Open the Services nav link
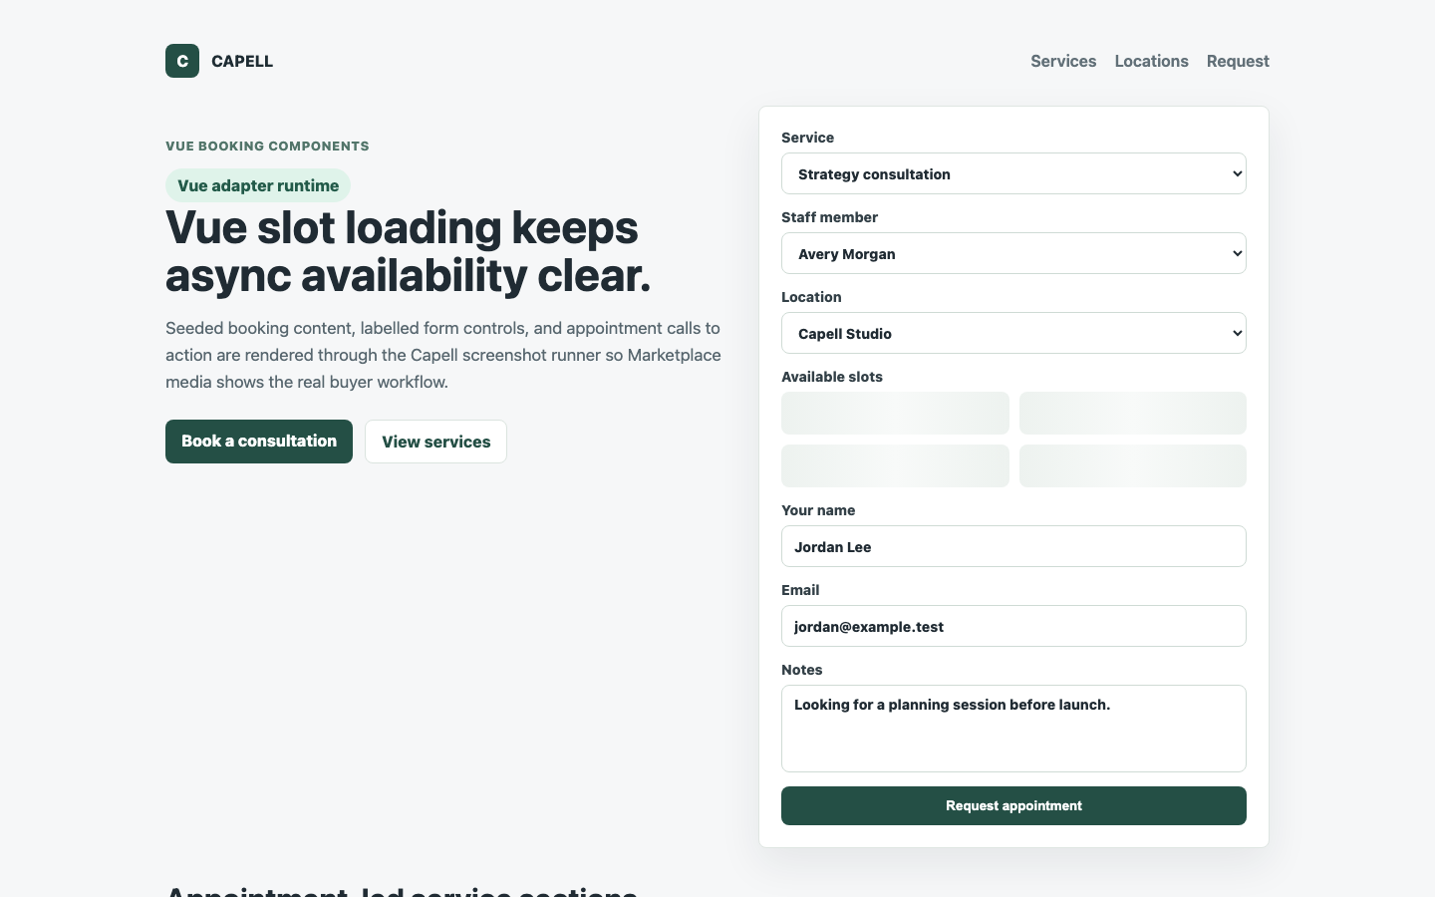This screenshot has height=897, width=1435. (x=1063, y=61)
